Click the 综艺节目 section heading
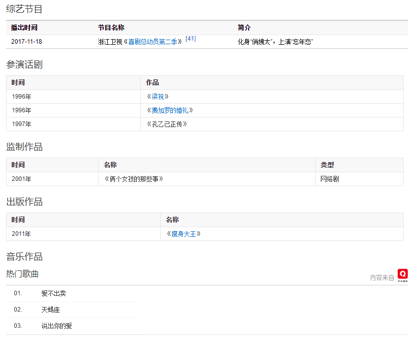The image size is (419, 338). click(x=24, y=9)
